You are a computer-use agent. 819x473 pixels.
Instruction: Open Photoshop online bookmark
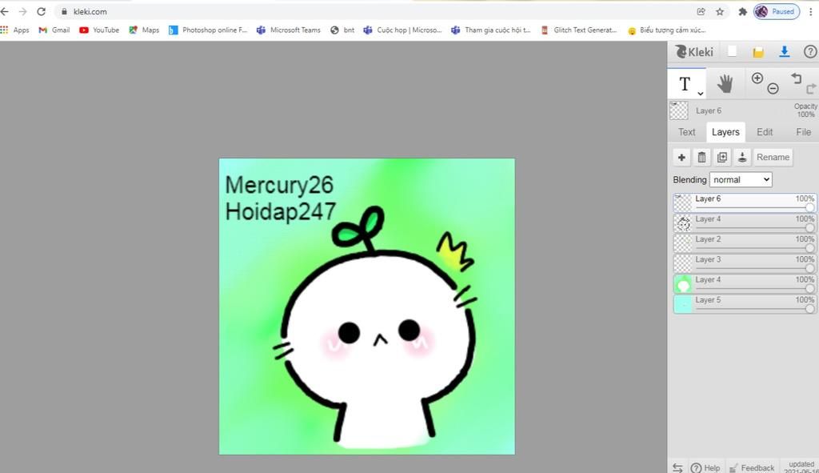[x=208, y=30]
